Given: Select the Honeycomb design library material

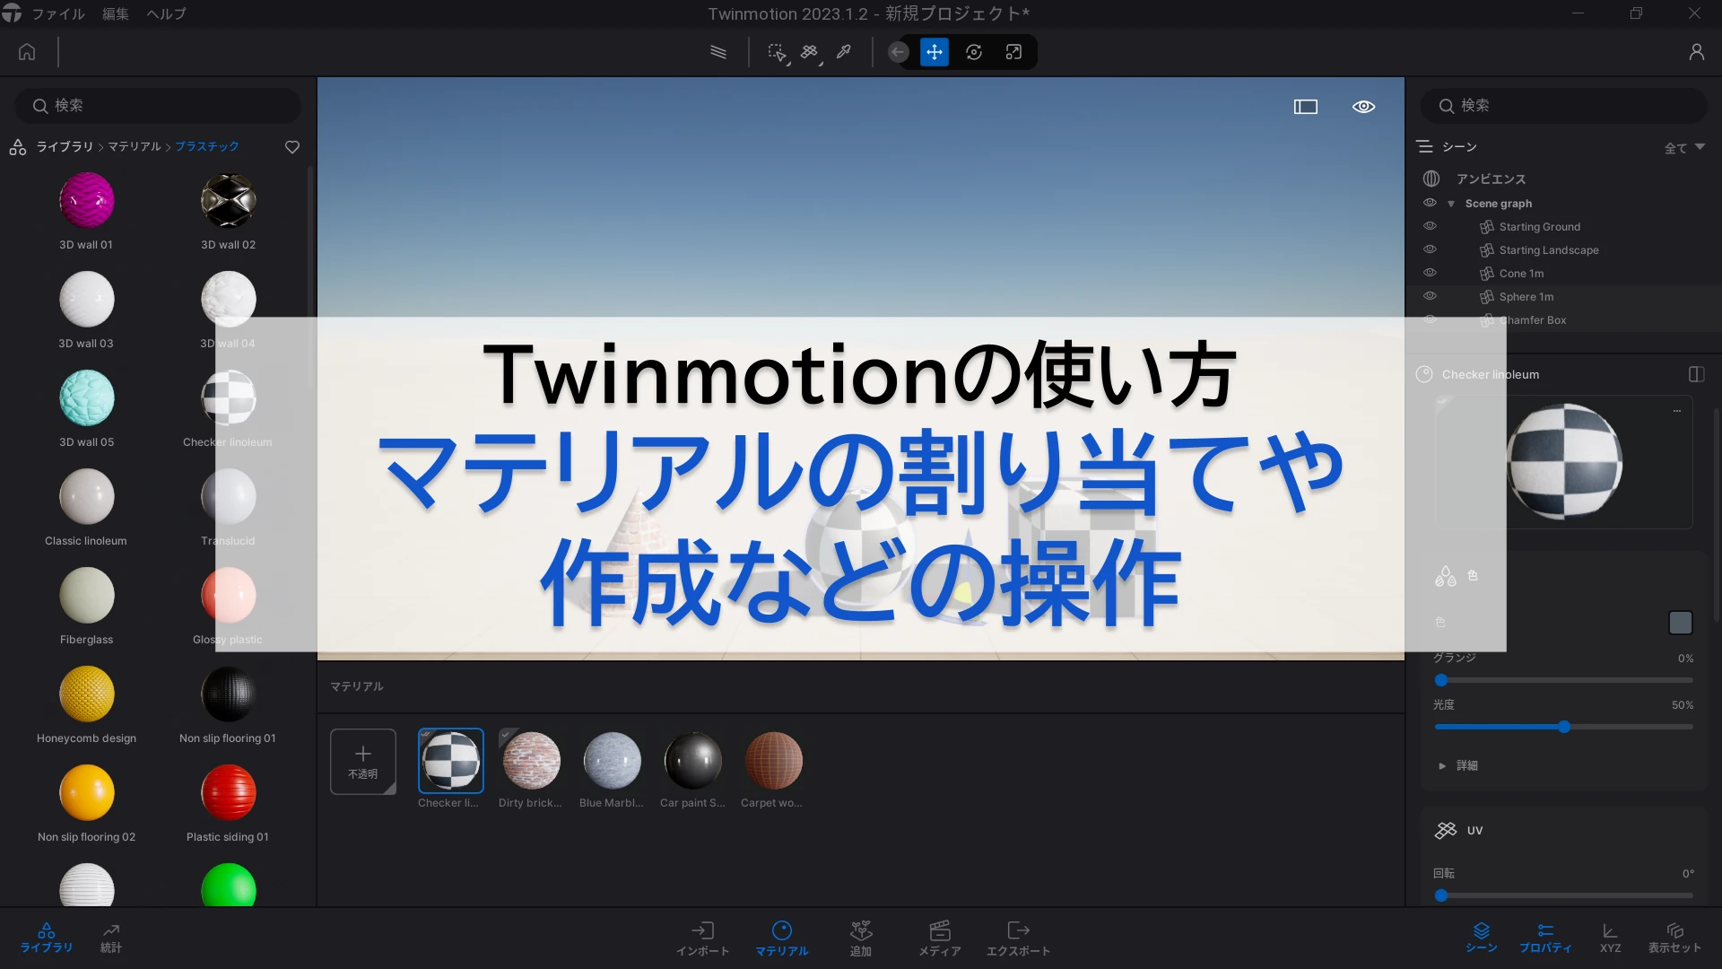Looking at the screenshot, I should [x=87, y=694].
